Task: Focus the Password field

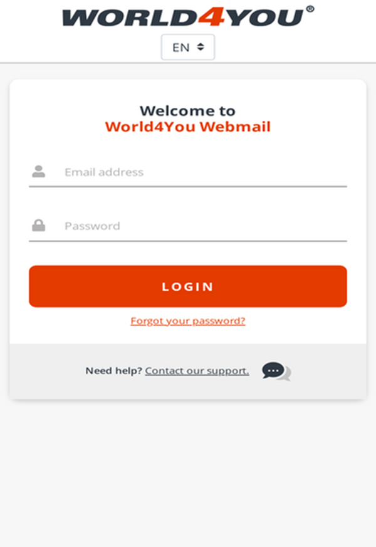Action: click(x=187, y=226)
